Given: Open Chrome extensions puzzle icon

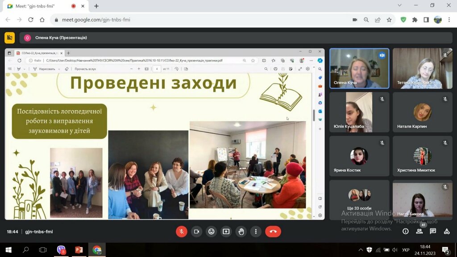Looking at the screenshot, I should pos(415,20).
